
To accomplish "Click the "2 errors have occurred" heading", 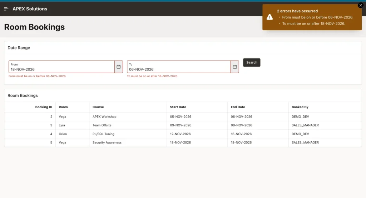I will [297, 11].
